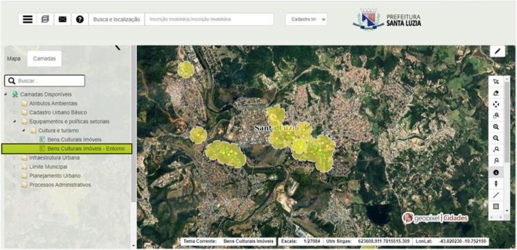517x250 pixels.
Task: Expand the Planejamento Urbano folder
Action: (14, 176)
